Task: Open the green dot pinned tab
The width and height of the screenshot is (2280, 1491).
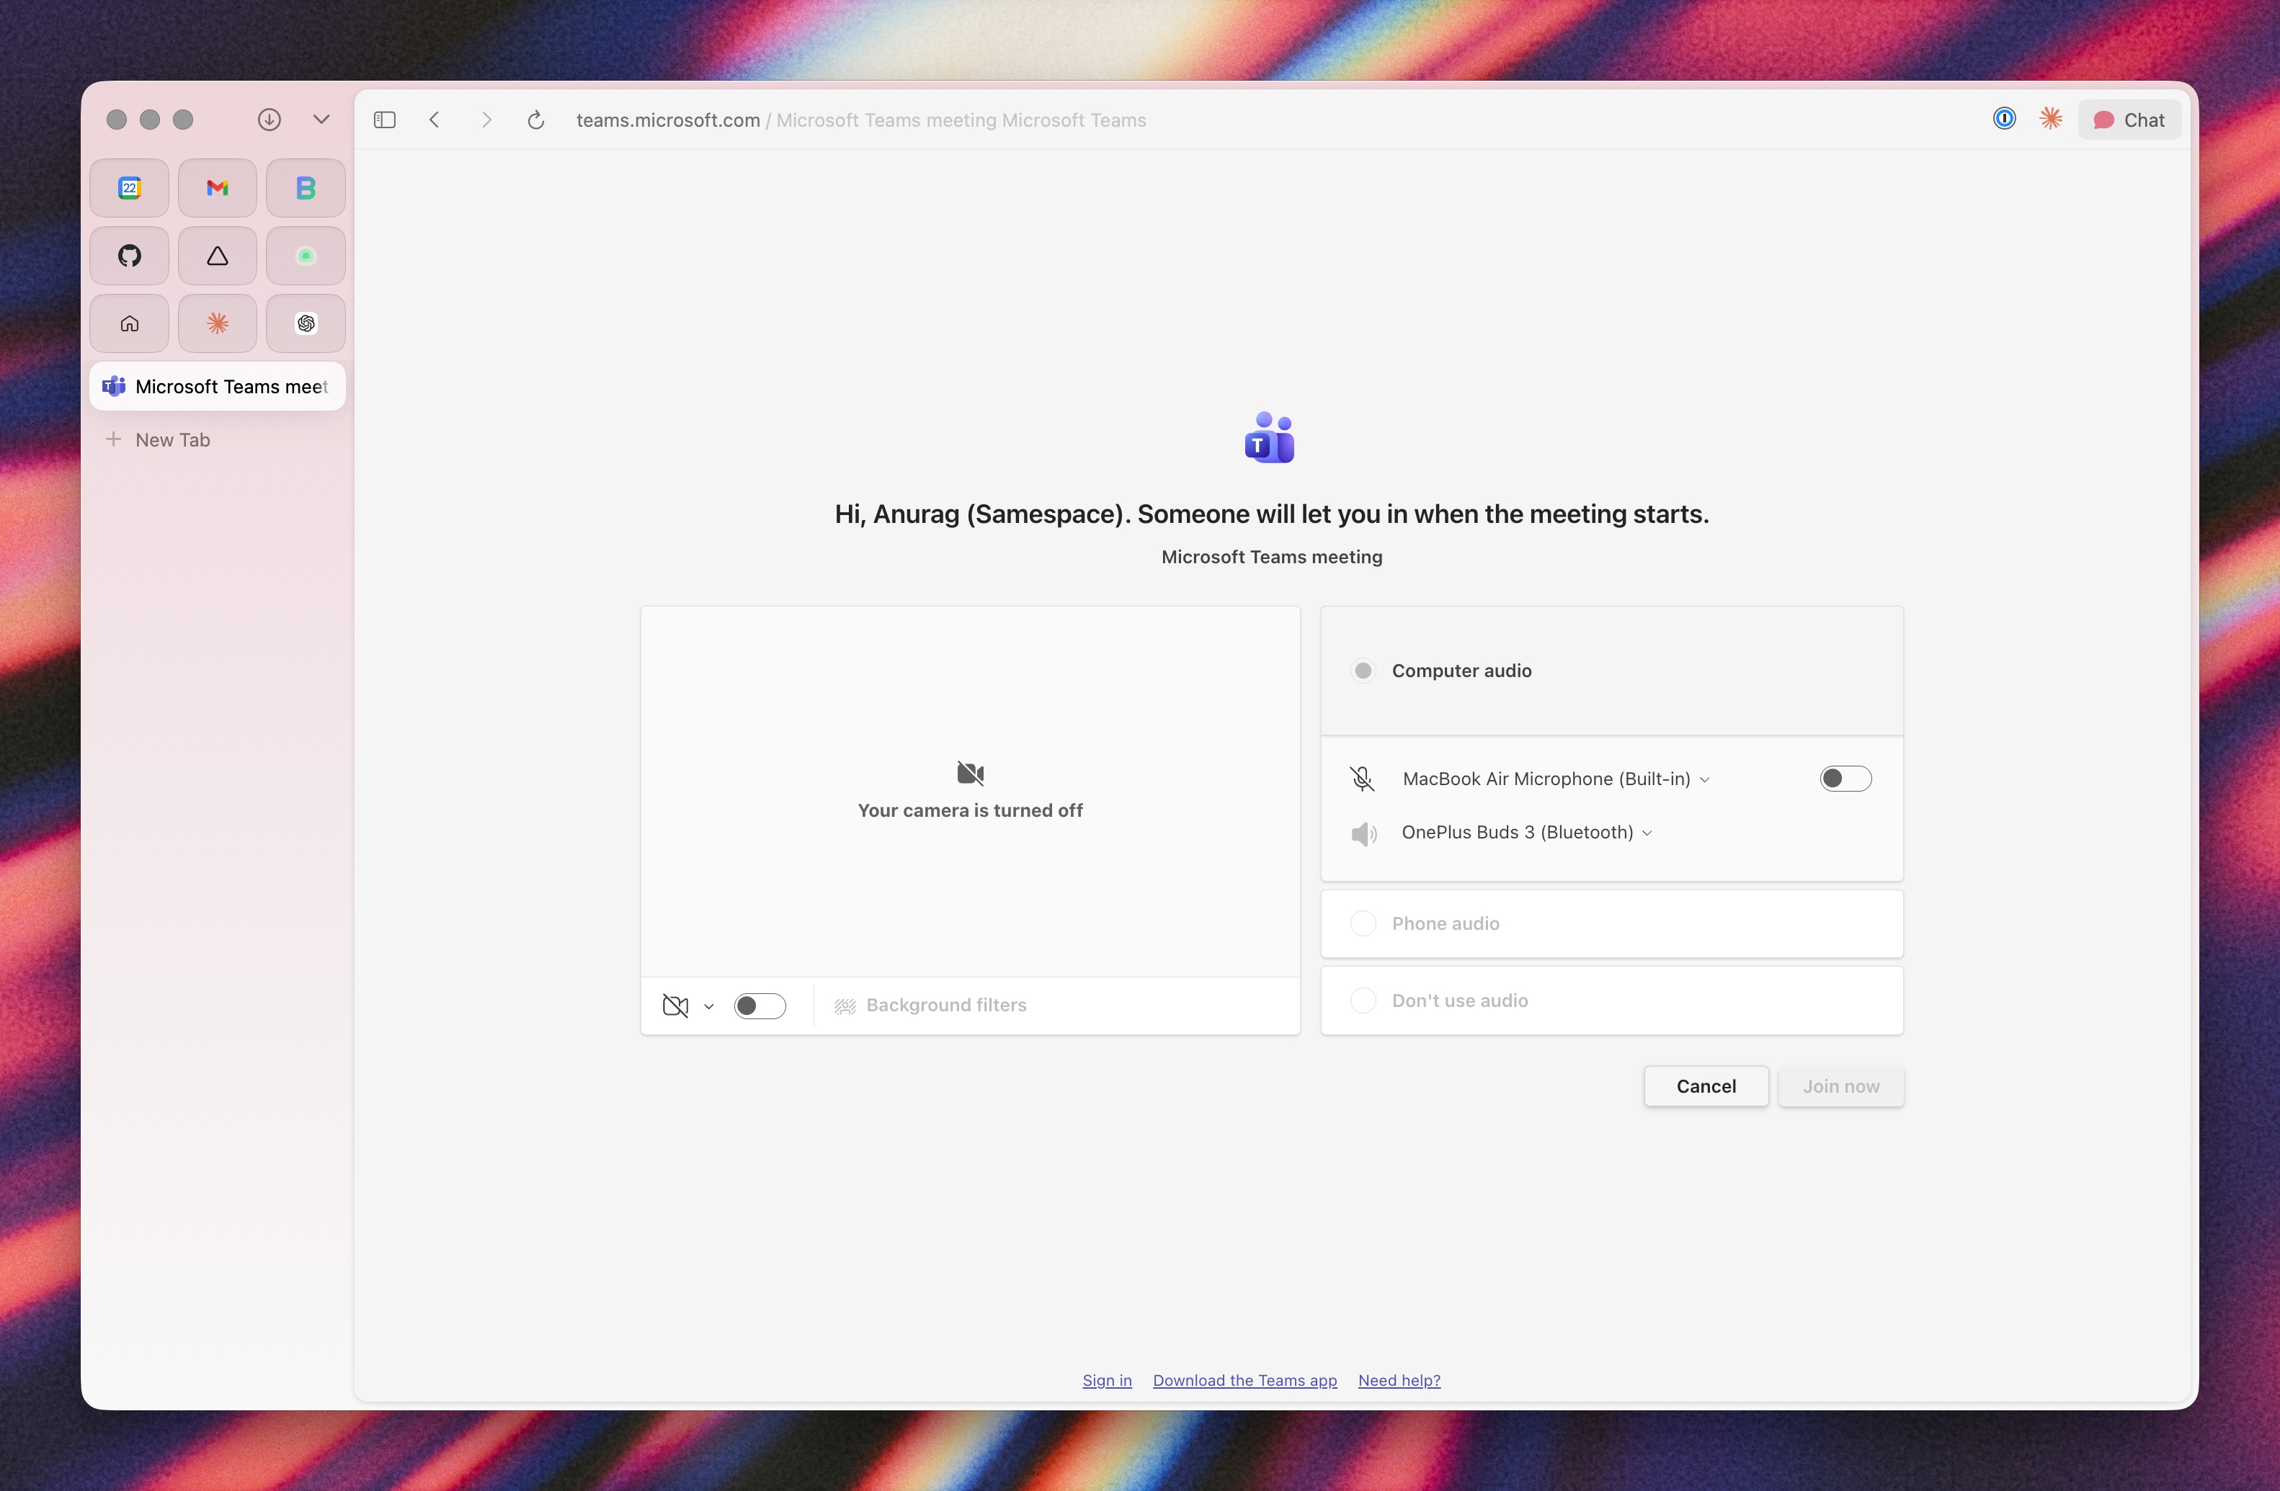Action: [x=306, y=256]
